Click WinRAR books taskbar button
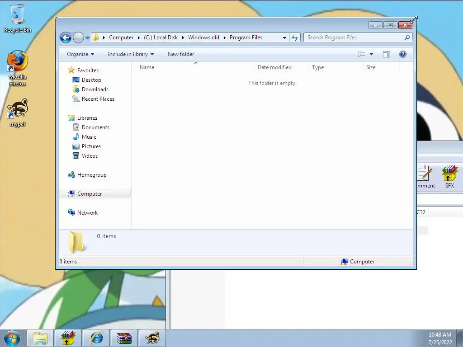Screen dimensions: 463x347 124,338
